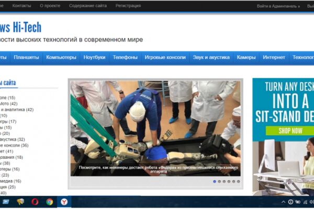Open the Планшеты category tab

26,57
